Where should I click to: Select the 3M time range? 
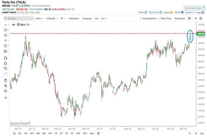38,133
